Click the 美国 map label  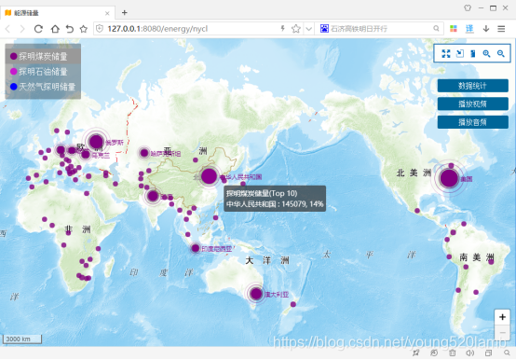pos(467,179)
